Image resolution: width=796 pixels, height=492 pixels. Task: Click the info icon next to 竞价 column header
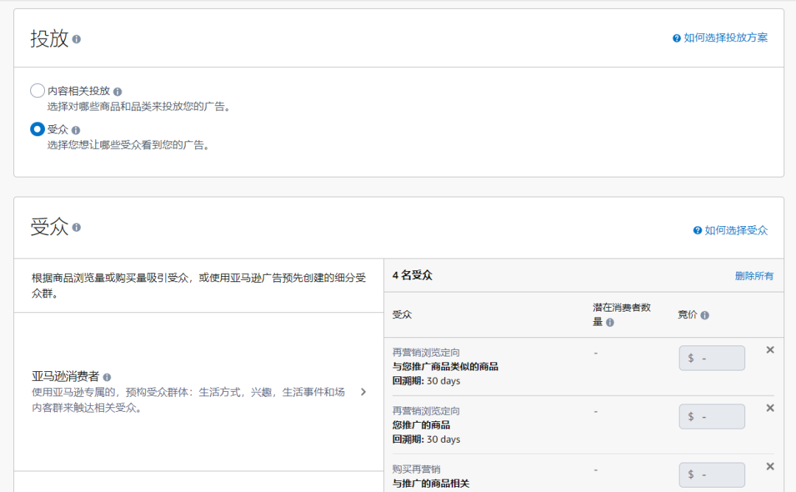click(x=705, y=315)
